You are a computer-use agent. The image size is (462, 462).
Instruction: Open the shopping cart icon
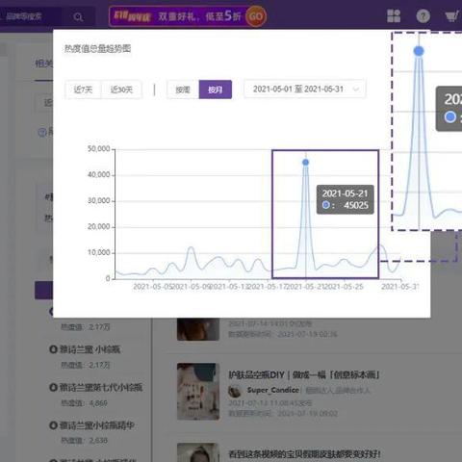coord(451,16)
